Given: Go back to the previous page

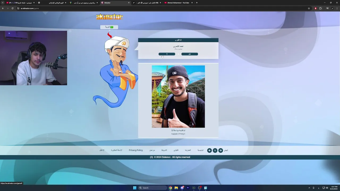Looking at the screenshot, I should [x=3, y=8].
